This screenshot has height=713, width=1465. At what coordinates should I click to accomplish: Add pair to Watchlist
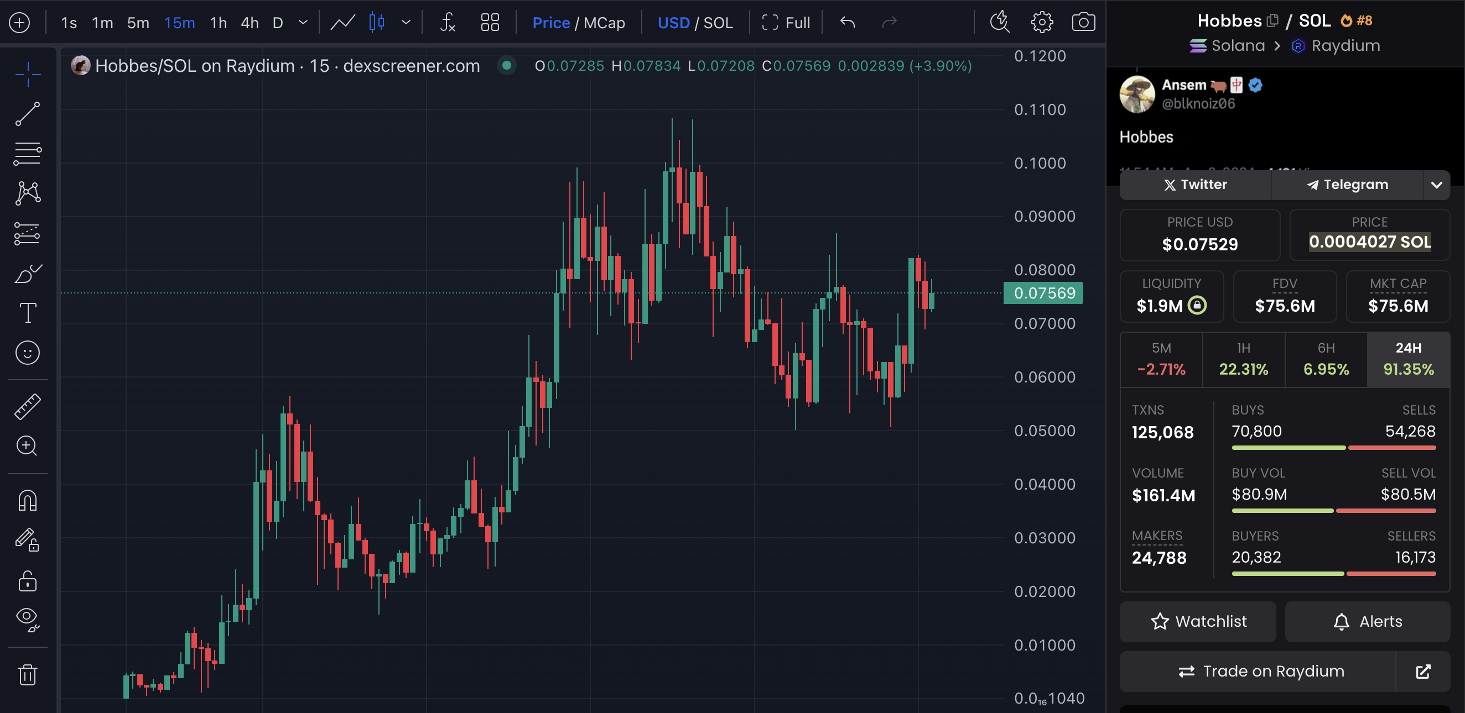(1198, 621)
